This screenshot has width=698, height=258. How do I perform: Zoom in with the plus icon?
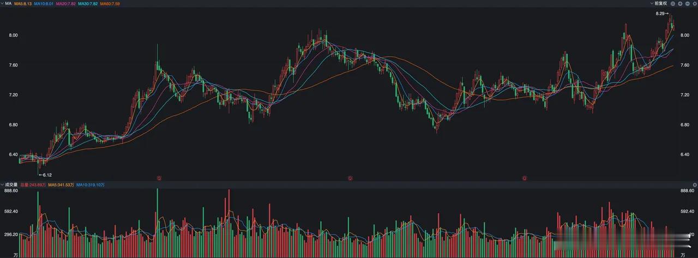click(x=680, y=4)
